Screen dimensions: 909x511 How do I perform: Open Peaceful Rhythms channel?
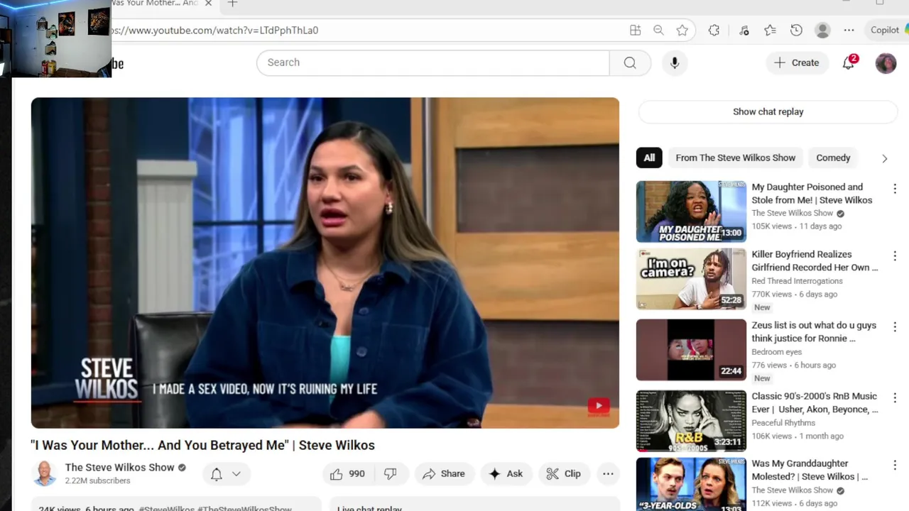pos(783,423)
